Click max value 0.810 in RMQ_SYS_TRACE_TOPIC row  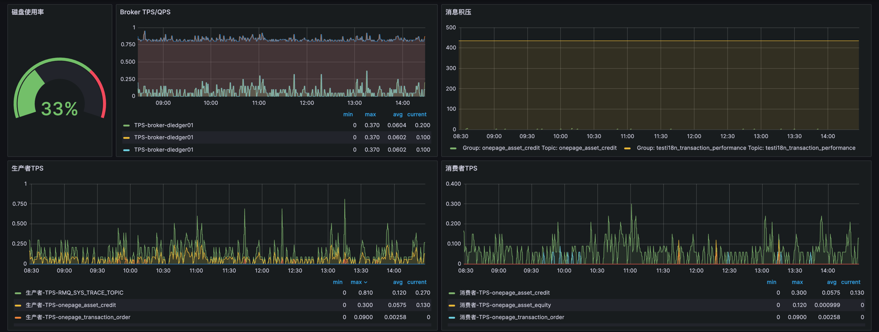tap(365, 293)
